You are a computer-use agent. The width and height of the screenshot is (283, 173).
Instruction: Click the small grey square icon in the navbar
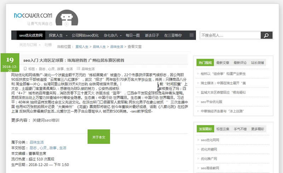coord(191,35)
